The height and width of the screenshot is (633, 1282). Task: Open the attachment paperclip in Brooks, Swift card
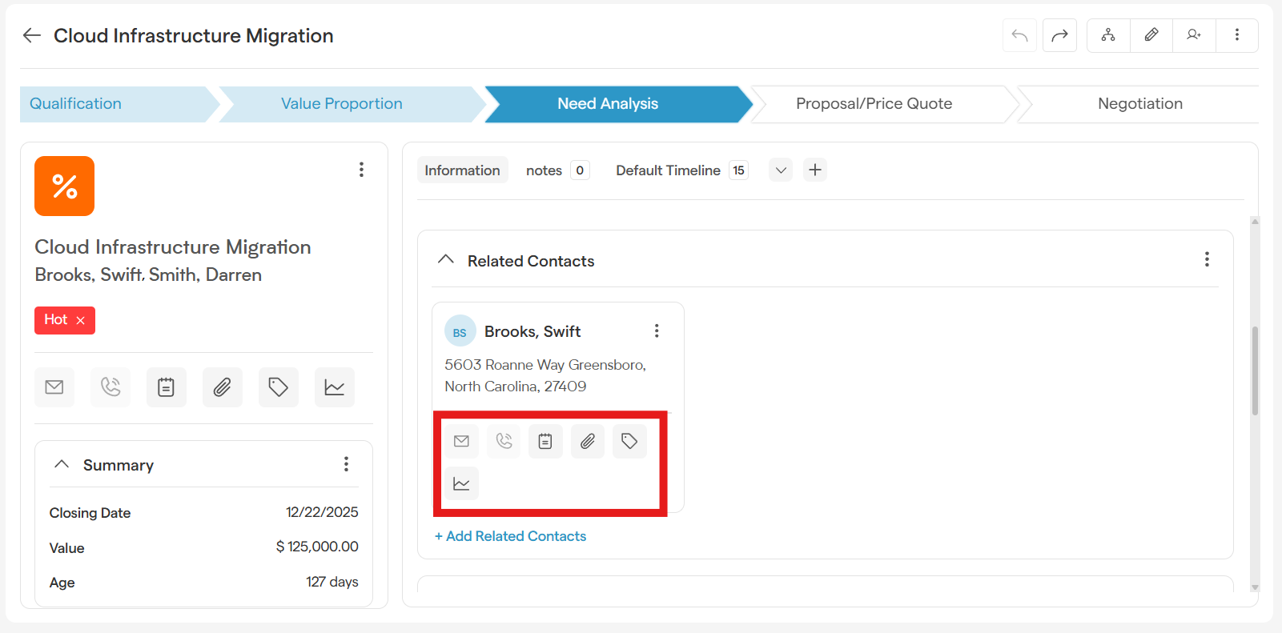[x=588, y=441]
